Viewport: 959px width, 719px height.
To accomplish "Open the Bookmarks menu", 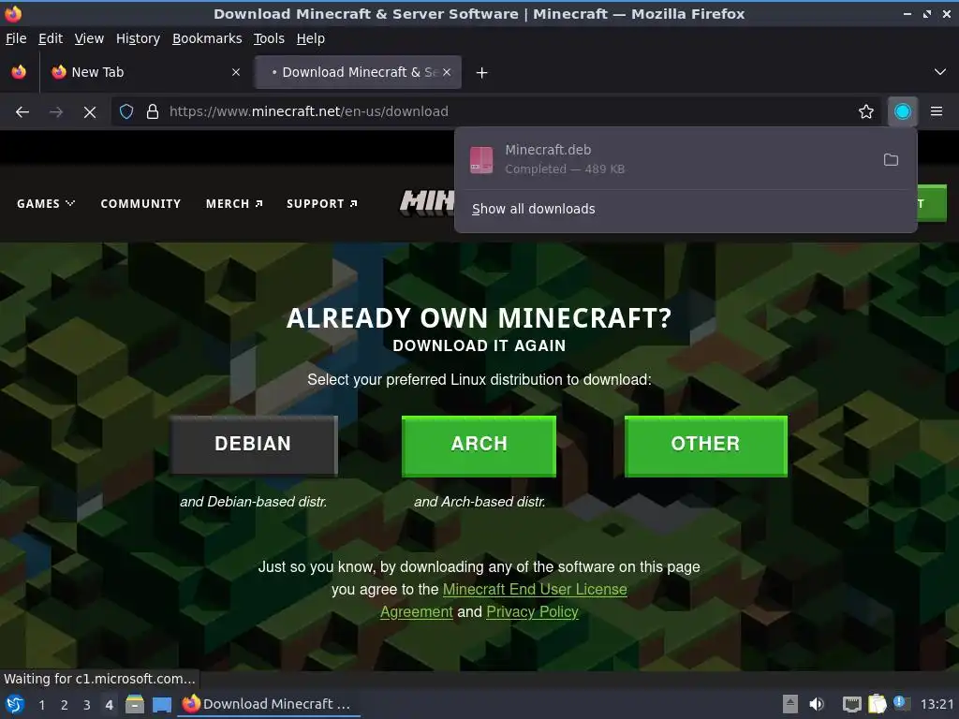I will point(207,38).
